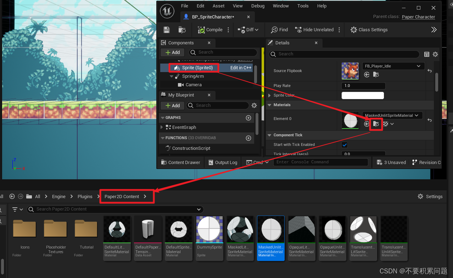Add a new graph with plus icon
This screenshot has width=453, height=278.
(x=248, y=118)
